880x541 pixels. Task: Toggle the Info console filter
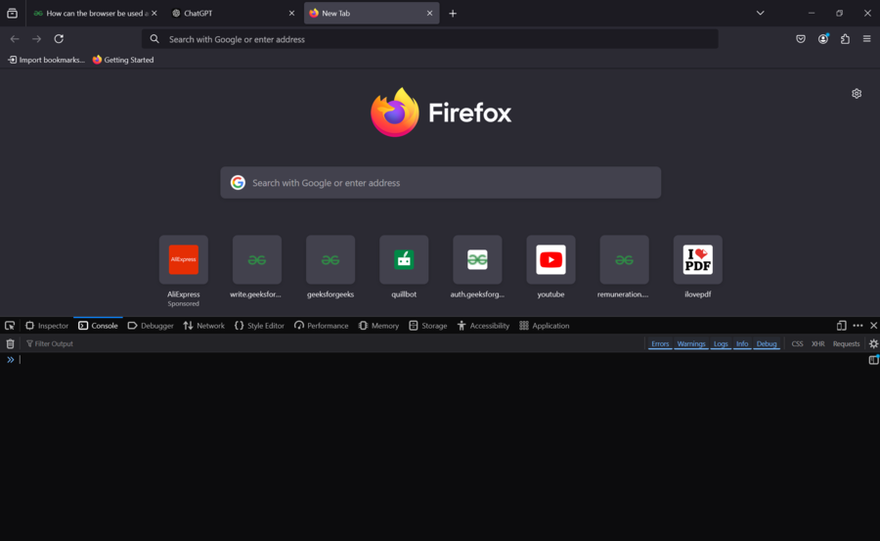[x=742, y=343]
